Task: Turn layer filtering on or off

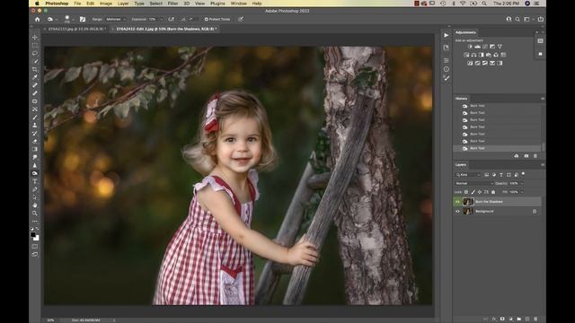Action: 523,174
